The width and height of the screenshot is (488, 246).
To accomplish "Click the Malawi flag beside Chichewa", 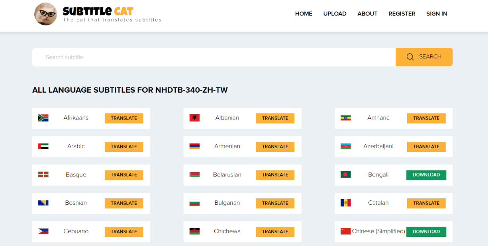I will (194, 231).
